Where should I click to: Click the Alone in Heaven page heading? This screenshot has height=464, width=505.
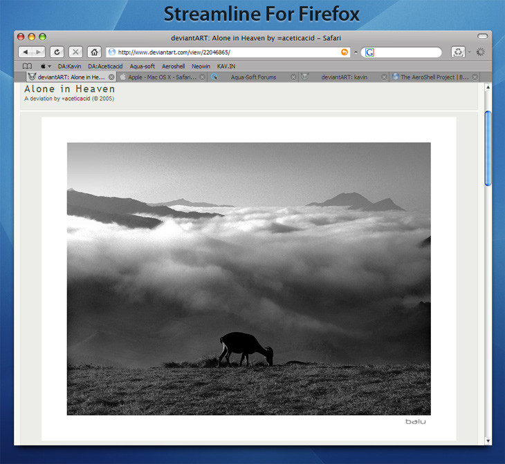point(70,89)
